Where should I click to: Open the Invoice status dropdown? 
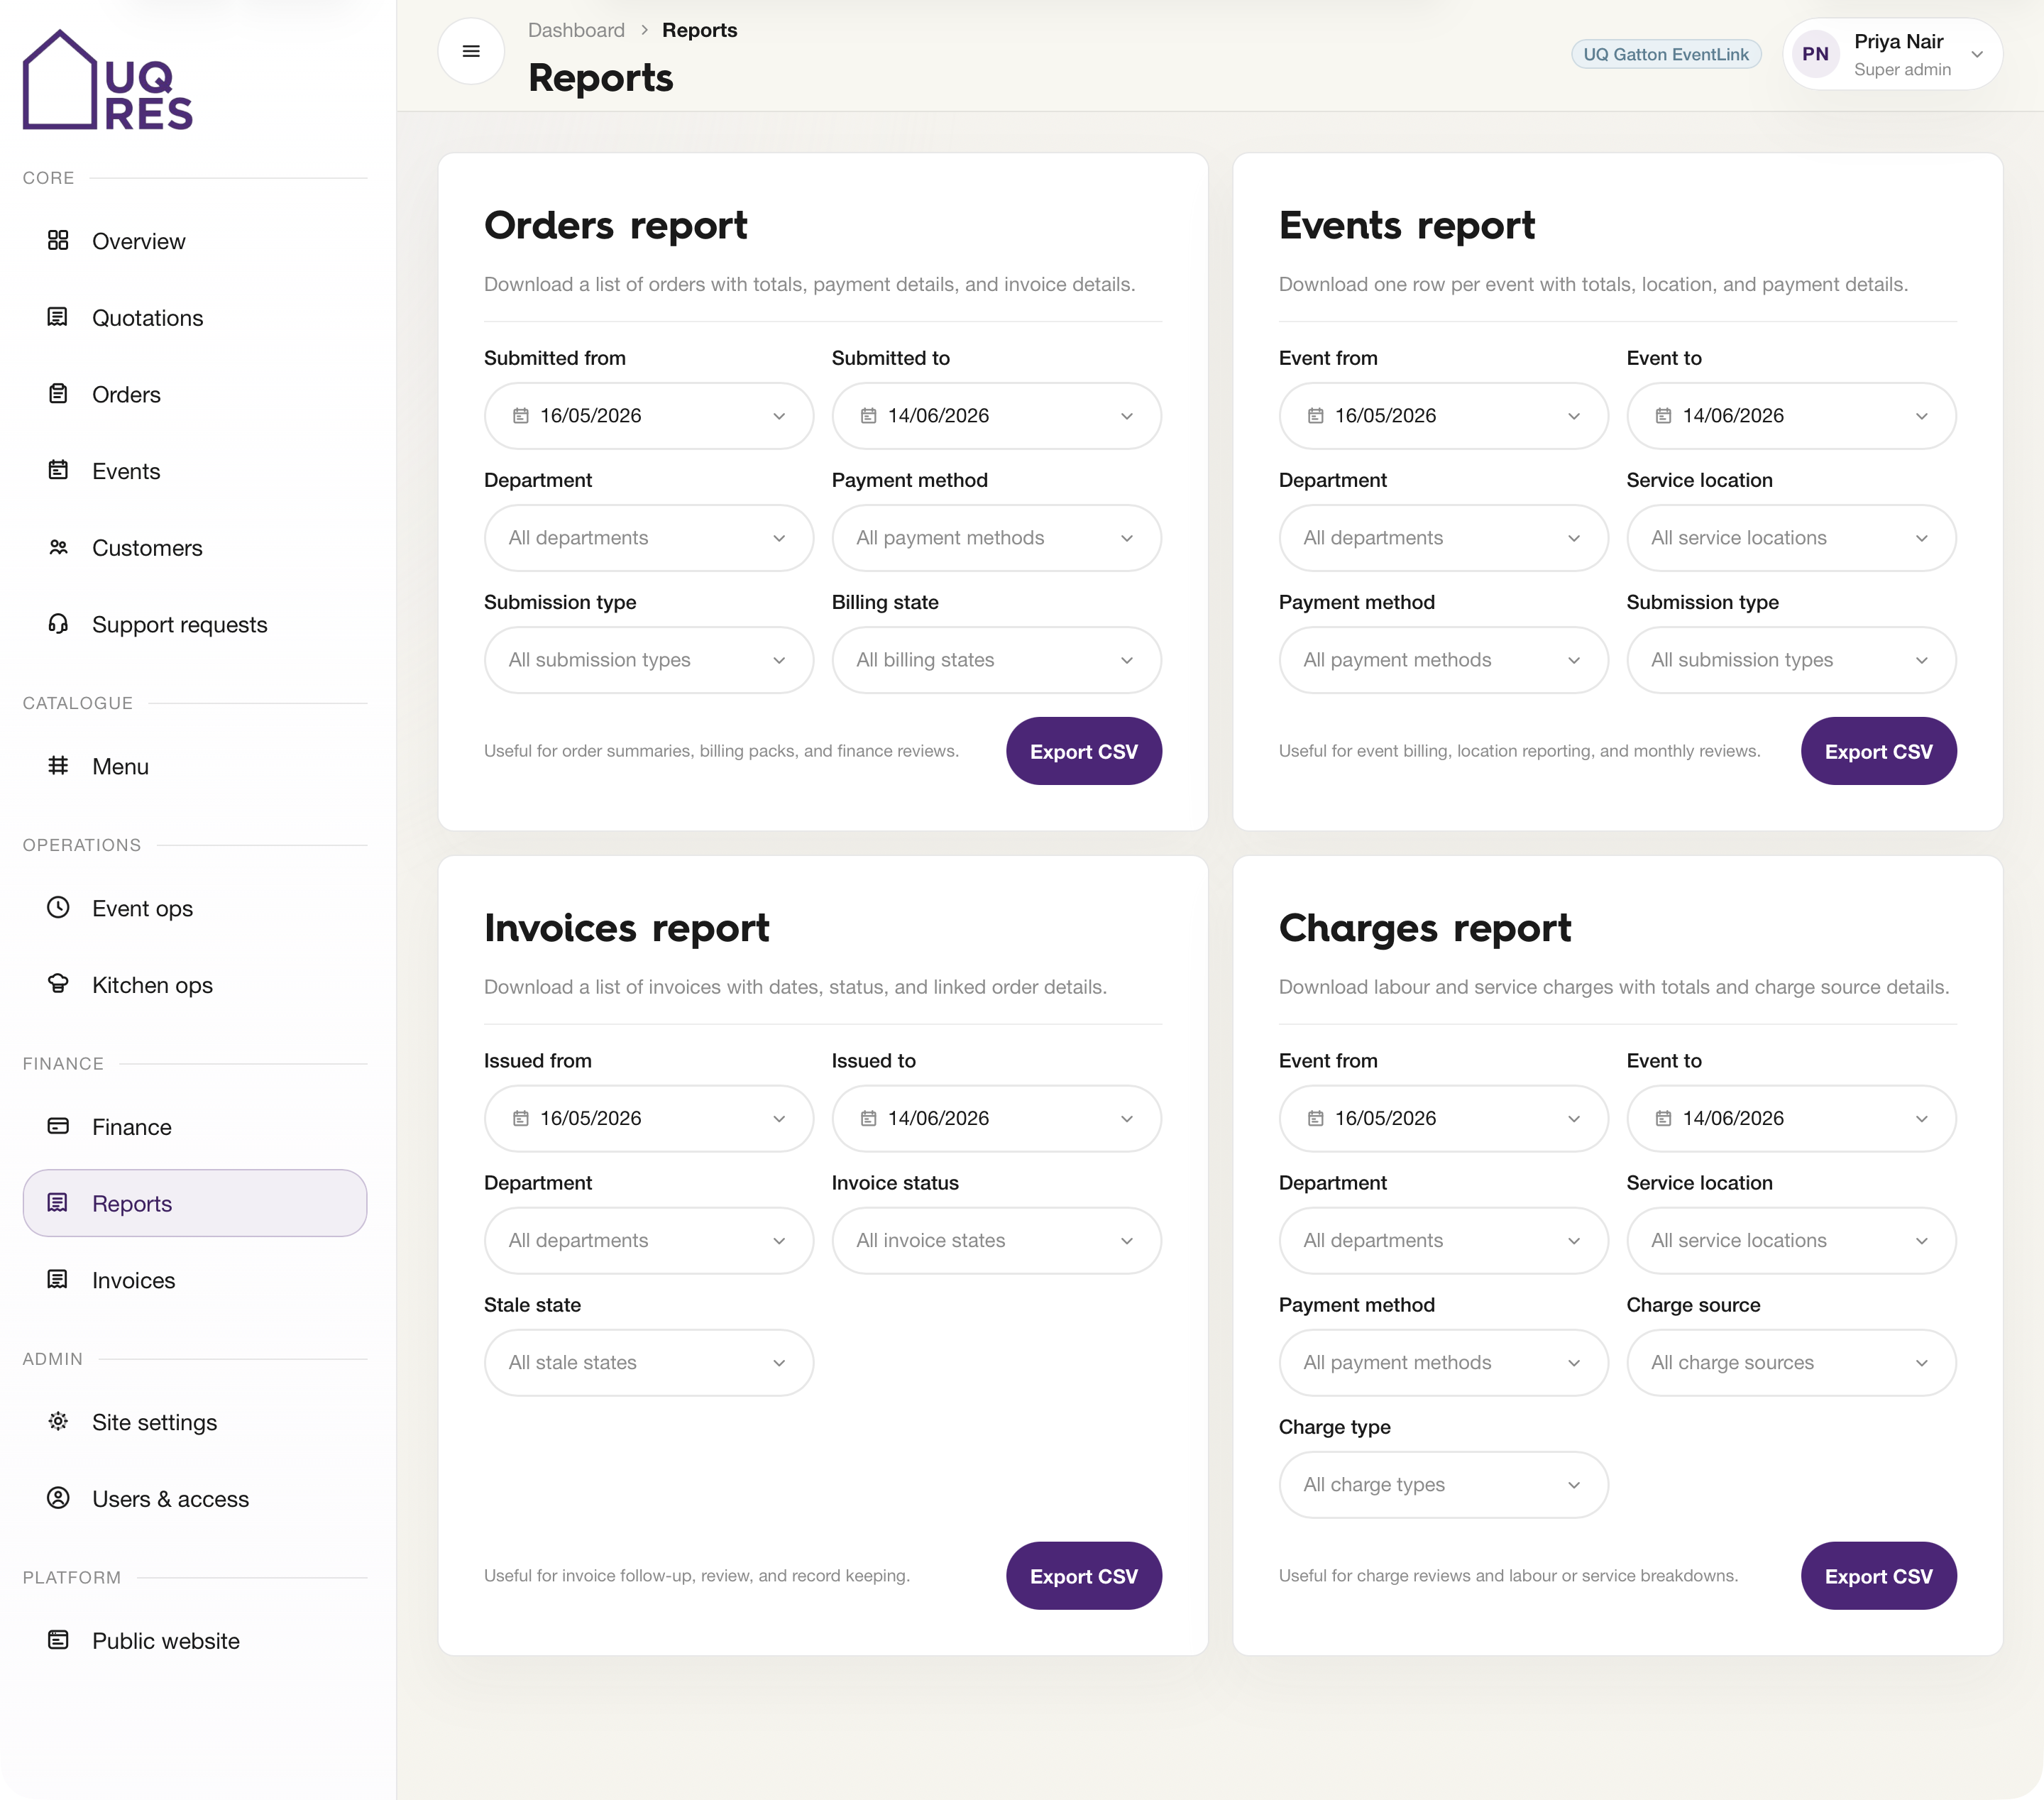pos(996,1241)
